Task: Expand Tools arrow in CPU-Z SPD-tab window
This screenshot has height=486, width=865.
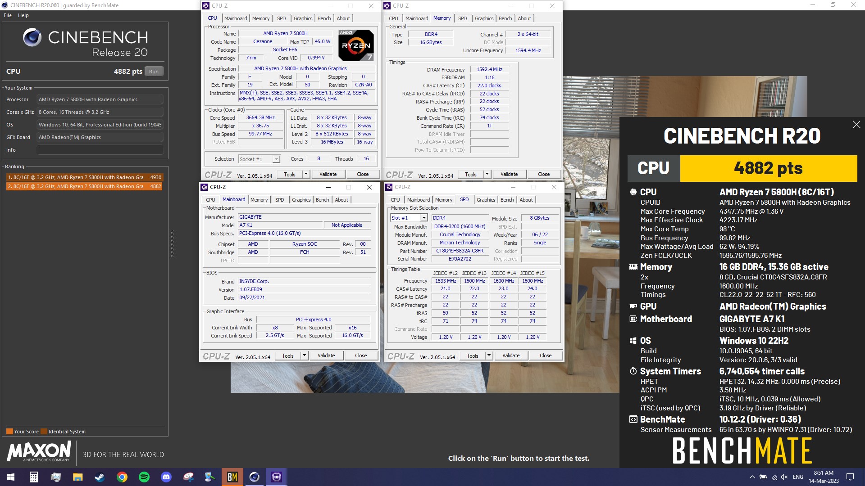Action: click(489, 355)
